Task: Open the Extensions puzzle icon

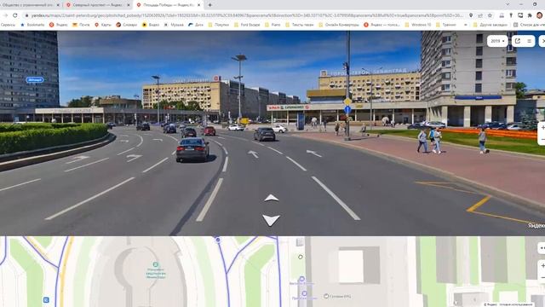Action: (530, 15)
